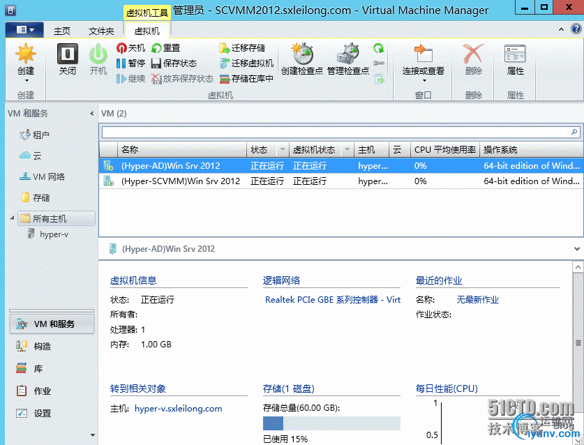Screen dimensions: 584x445
Task: Expand workspace buttons overflow arrow at bottom
Action: coord(92,435)
